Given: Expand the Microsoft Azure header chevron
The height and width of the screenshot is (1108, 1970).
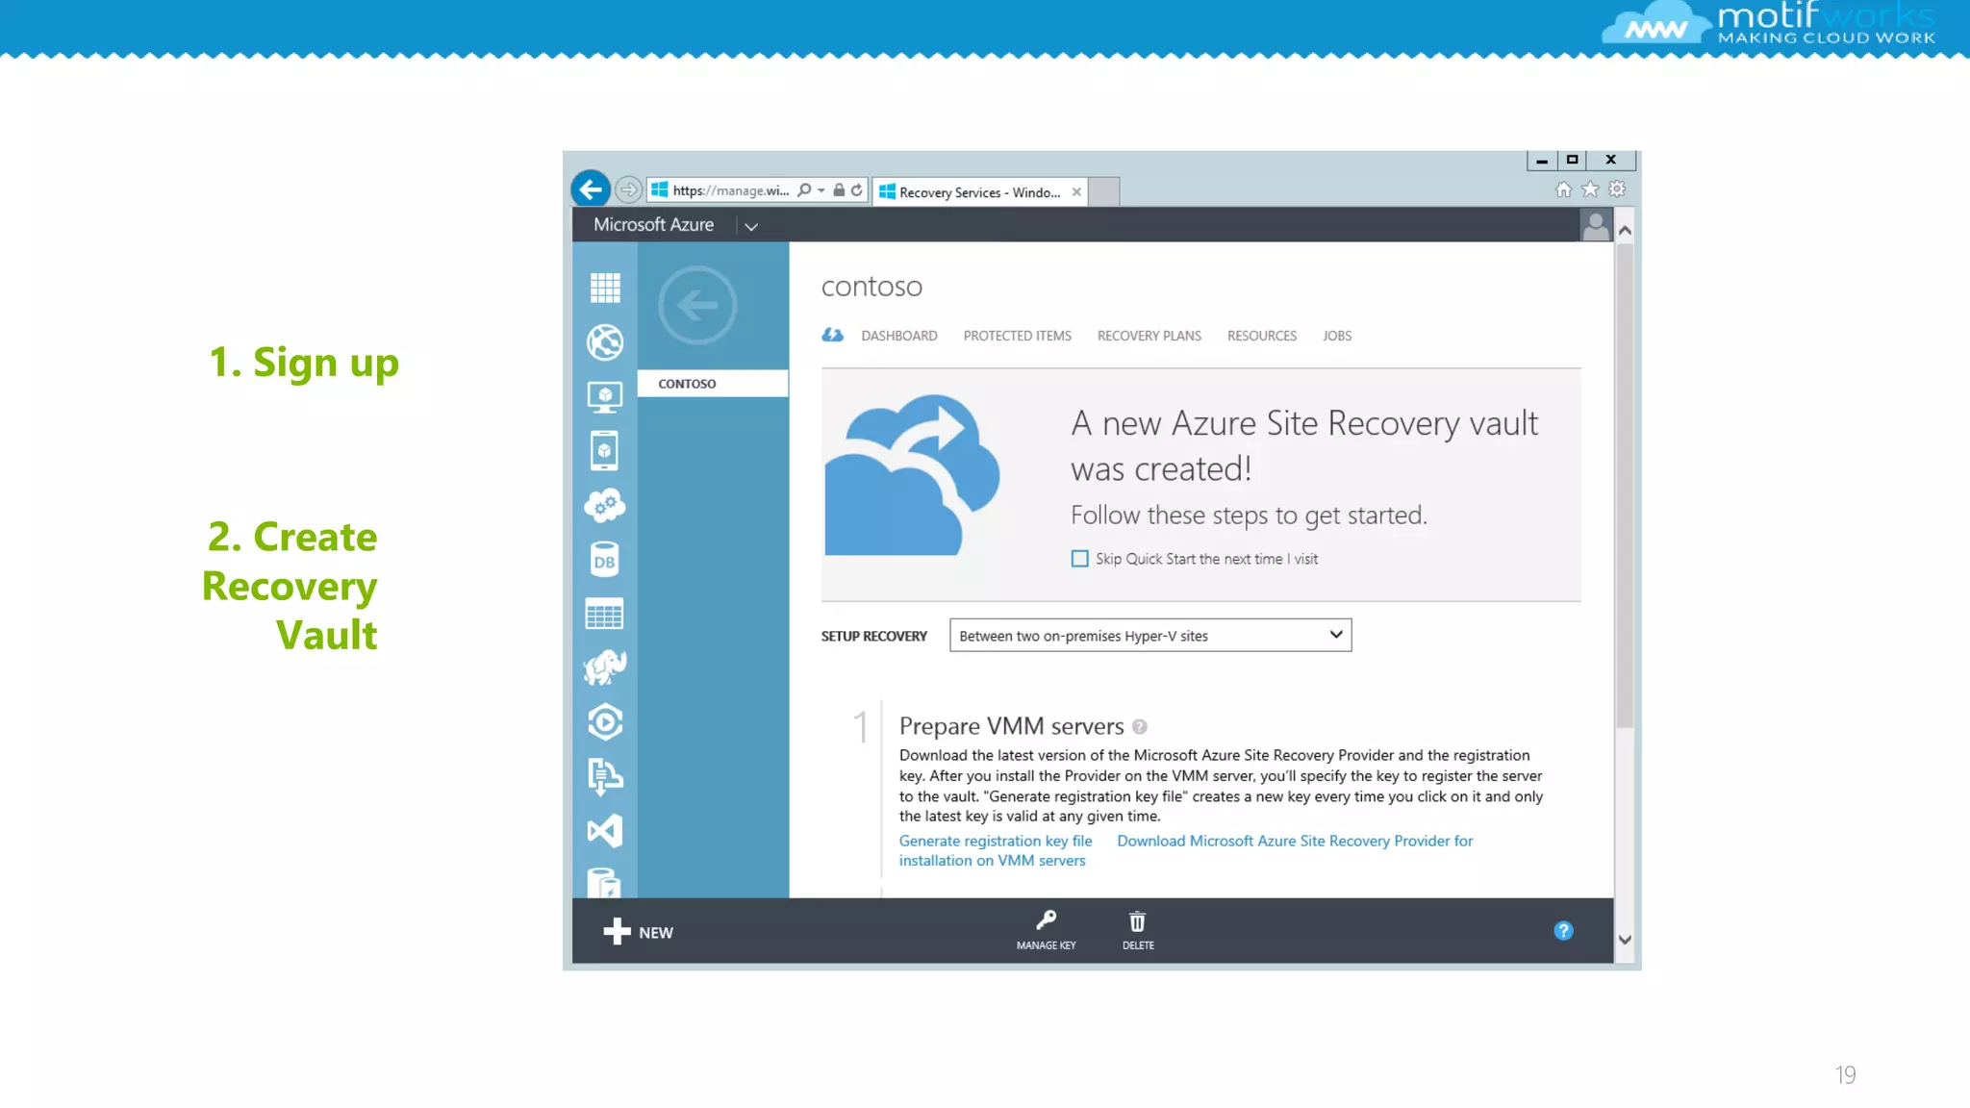Looking at the screenshot, I should (x=751, y=227).
